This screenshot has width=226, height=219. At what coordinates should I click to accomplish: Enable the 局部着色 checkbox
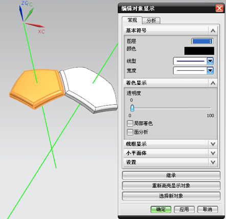point(130,123)
